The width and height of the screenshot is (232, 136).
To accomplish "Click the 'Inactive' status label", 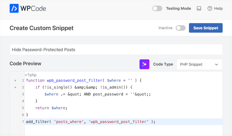I will (x=165, y=28).
